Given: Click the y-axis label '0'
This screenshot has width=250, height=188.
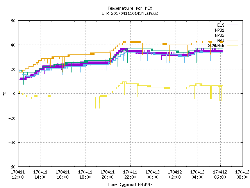Looking at the screenshot, I should click(14, 94).
